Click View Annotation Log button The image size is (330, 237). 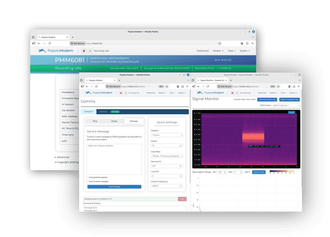click(267, 100)
